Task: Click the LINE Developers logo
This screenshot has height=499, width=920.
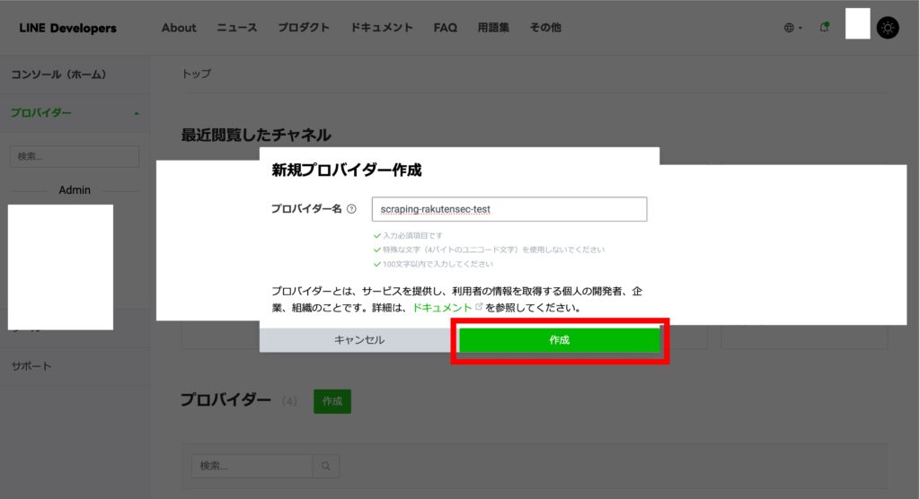Action: [67, 28]
